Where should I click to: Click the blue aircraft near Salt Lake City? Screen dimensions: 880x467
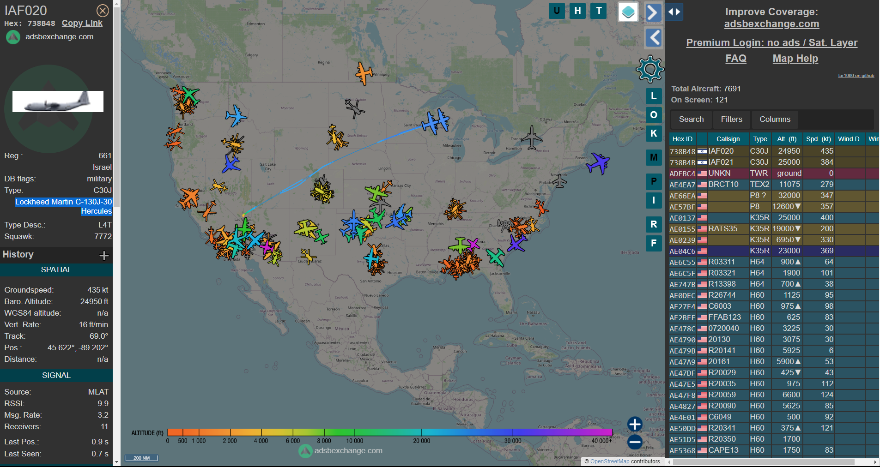click(231, 164)
